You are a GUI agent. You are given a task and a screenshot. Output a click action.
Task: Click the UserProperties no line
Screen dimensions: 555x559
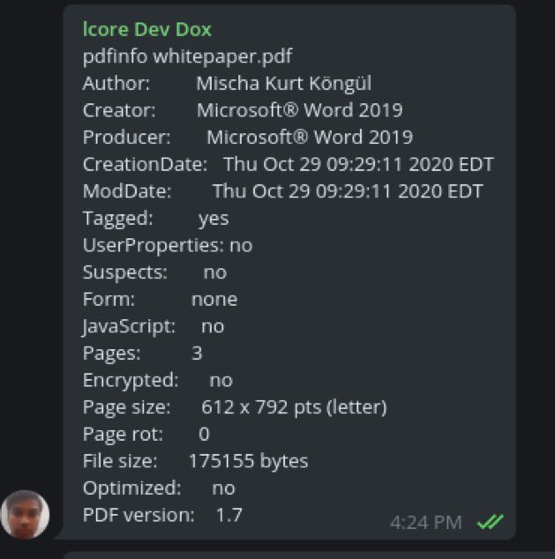pos(168,245)
